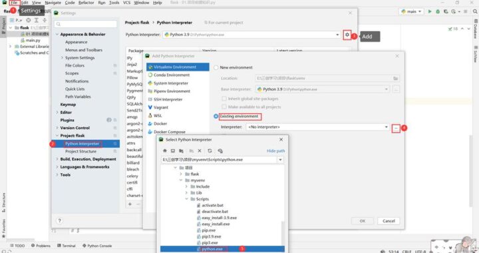Click the refresh icon in Select Python Interpreter
This screenshot has width=479, height=253.
210,151
